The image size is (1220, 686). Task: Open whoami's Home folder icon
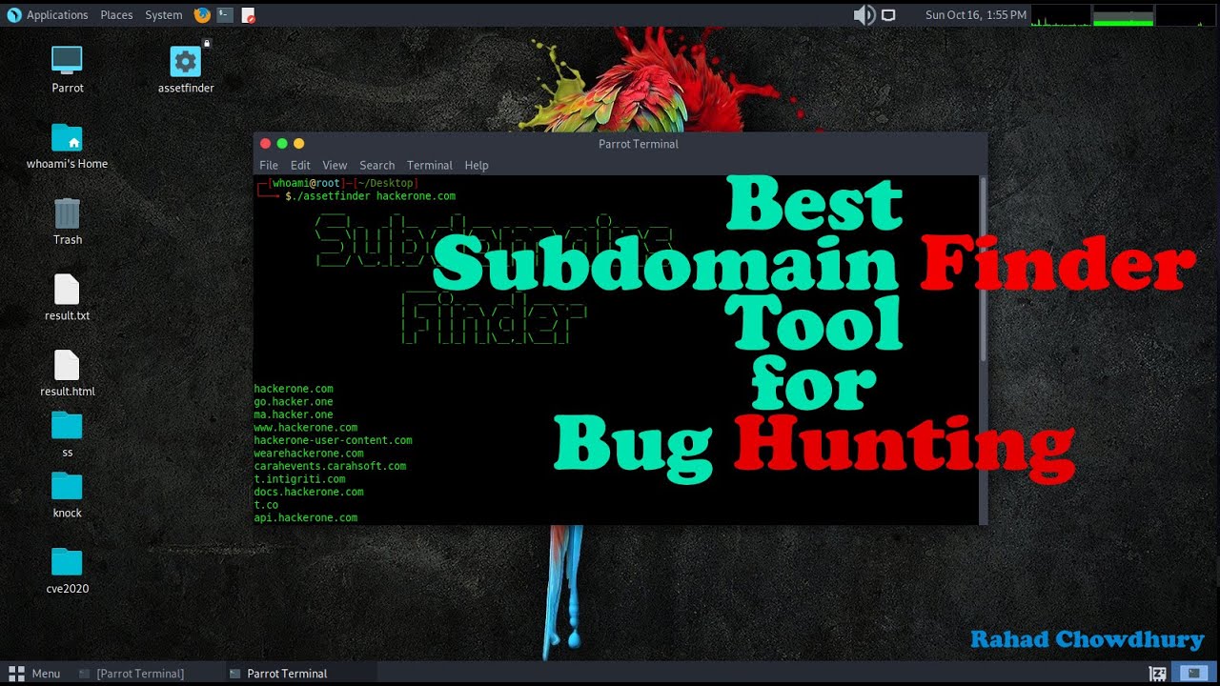click(x=67, y=138)
